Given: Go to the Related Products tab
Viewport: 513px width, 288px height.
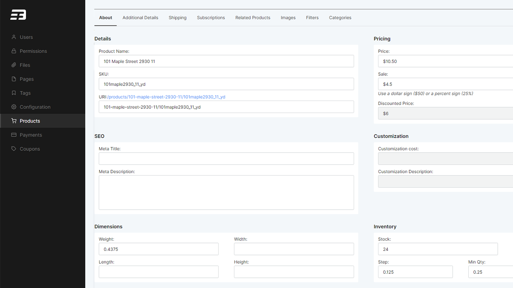Looking at the screenshot, I should (x=253, y=18).
